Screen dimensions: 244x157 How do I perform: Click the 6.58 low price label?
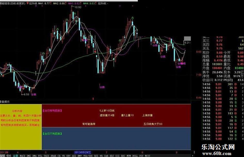[26, 94]
